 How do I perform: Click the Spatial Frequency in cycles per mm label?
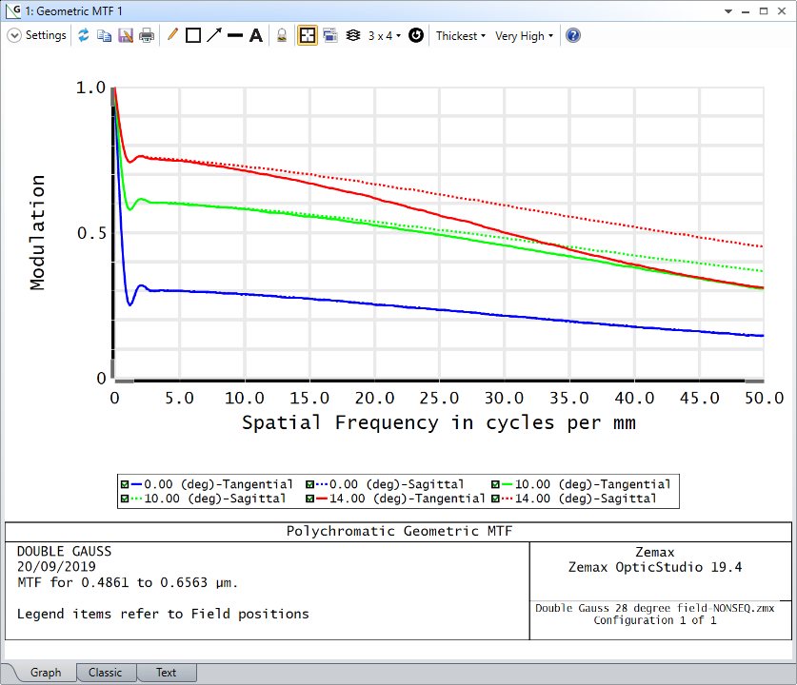pos(439,422)
